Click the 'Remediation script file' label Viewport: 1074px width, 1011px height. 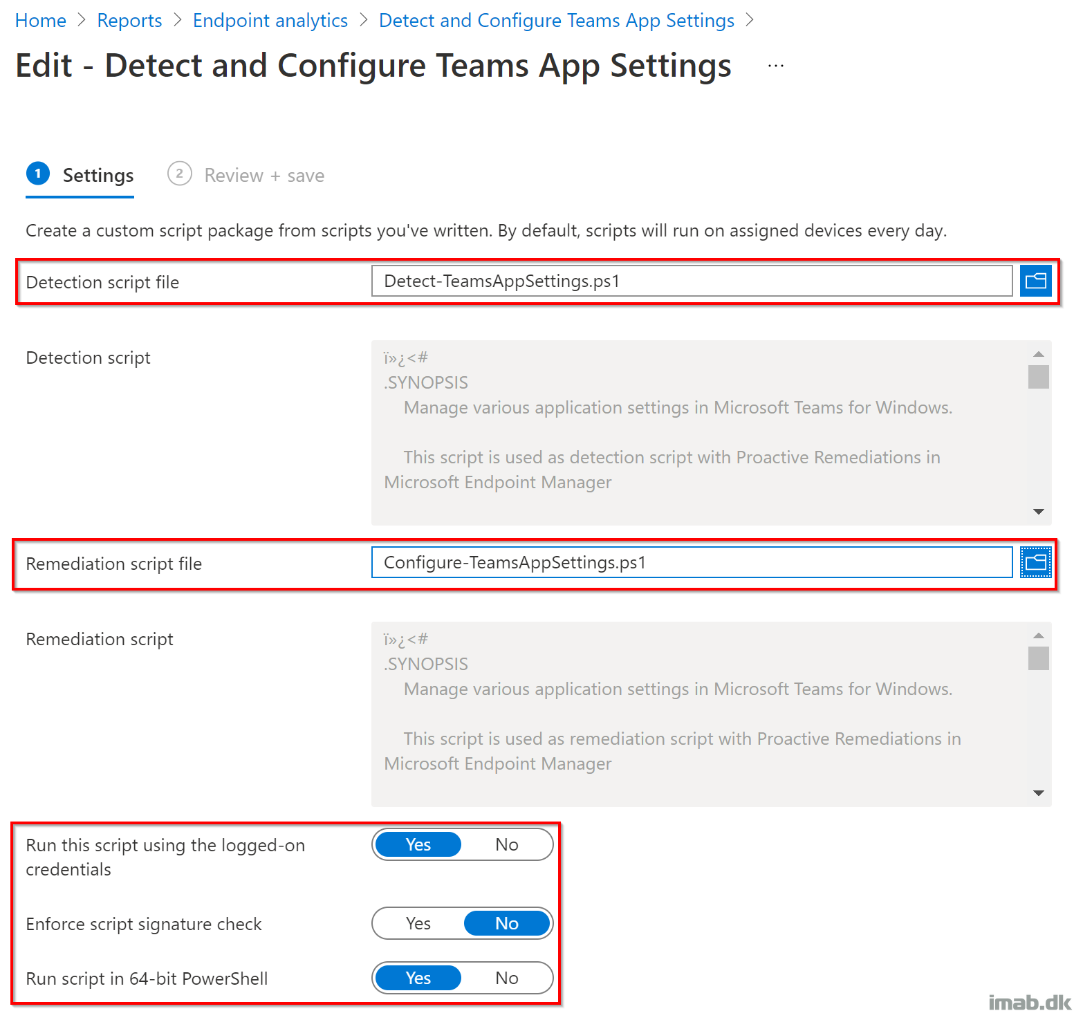click(114, 564)
